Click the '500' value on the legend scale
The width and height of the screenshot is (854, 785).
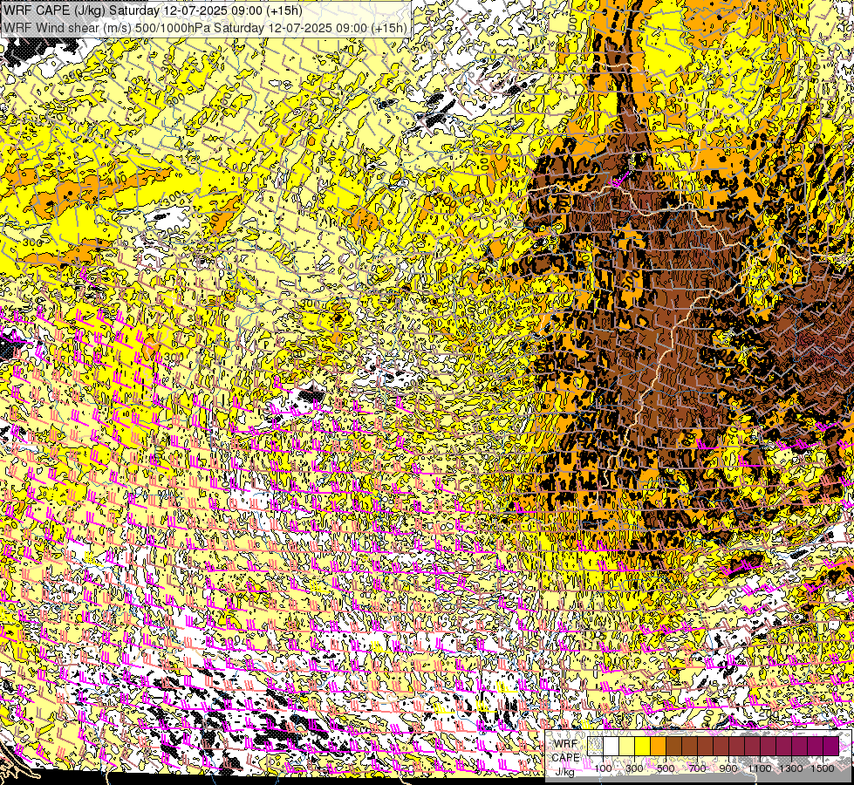point(666,768)
